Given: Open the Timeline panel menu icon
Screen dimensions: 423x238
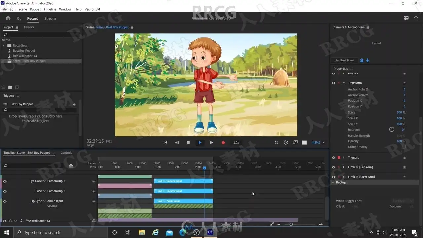Looking at the screenshot, I should coord(53,153).
